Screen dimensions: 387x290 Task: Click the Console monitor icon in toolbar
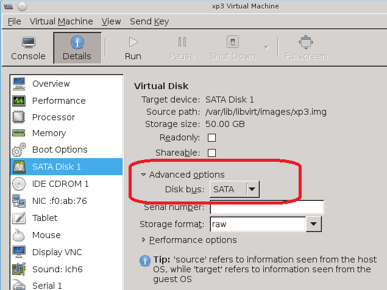[x=28, y=43]
